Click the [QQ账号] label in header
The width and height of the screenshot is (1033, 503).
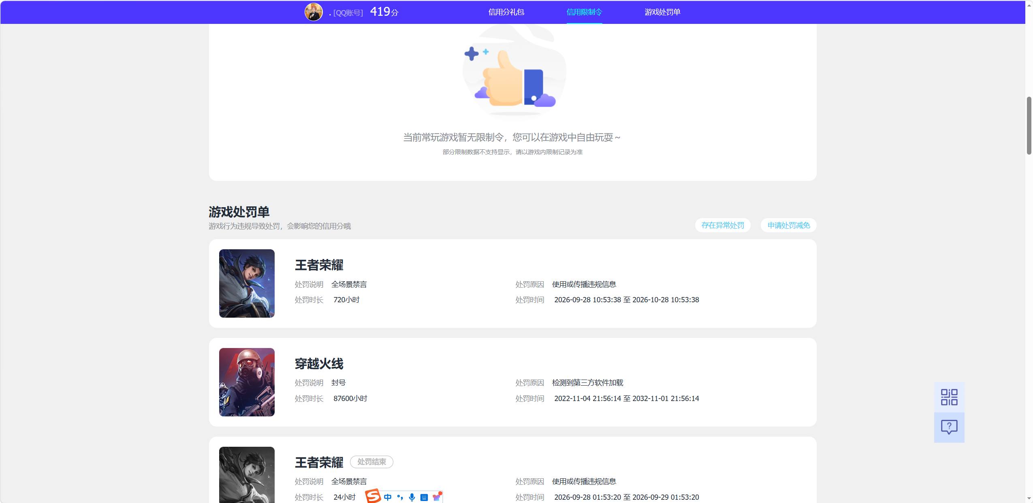pyautogui.click(x=348, y=13)
